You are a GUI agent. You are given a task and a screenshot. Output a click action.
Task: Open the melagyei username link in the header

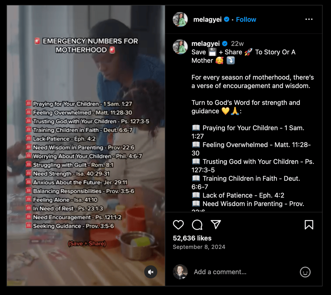[x=207, y=19]
